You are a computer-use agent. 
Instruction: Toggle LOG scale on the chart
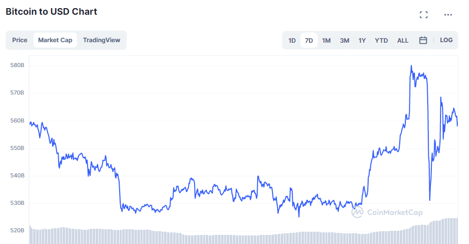coord(446,40)
